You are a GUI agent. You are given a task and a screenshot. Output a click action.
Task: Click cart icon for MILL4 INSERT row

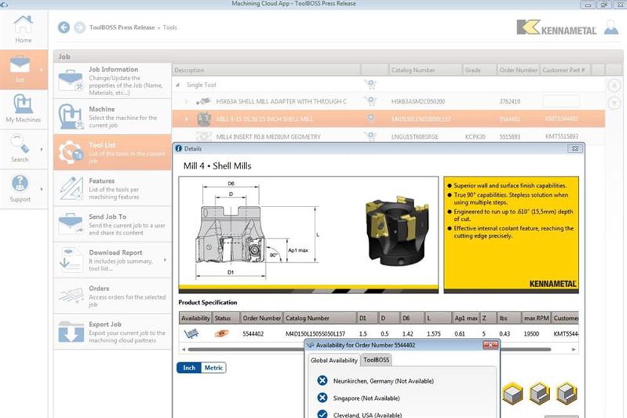[370, 136]
